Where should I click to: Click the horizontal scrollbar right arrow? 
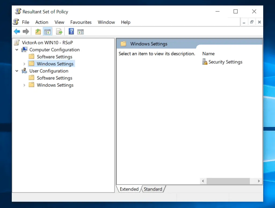(259, 181)
